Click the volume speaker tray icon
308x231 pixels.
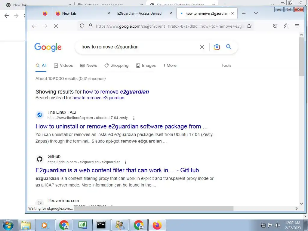[278, 225]
